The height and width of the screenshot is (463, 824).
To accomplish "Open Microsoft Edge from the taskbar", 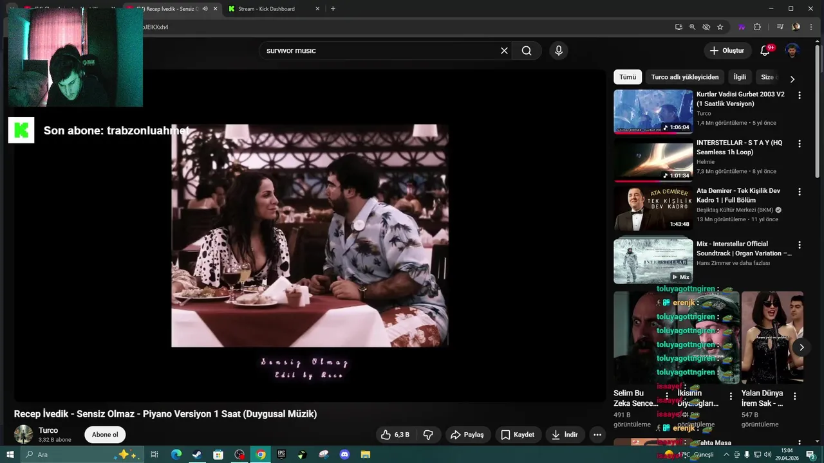I will [x=176, y=455].
